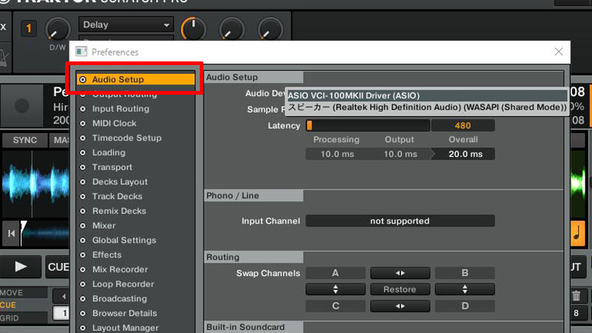Click the Overall 20.0 ms value
The width and height of the screenshot is (592, 333).
[465, 154]
